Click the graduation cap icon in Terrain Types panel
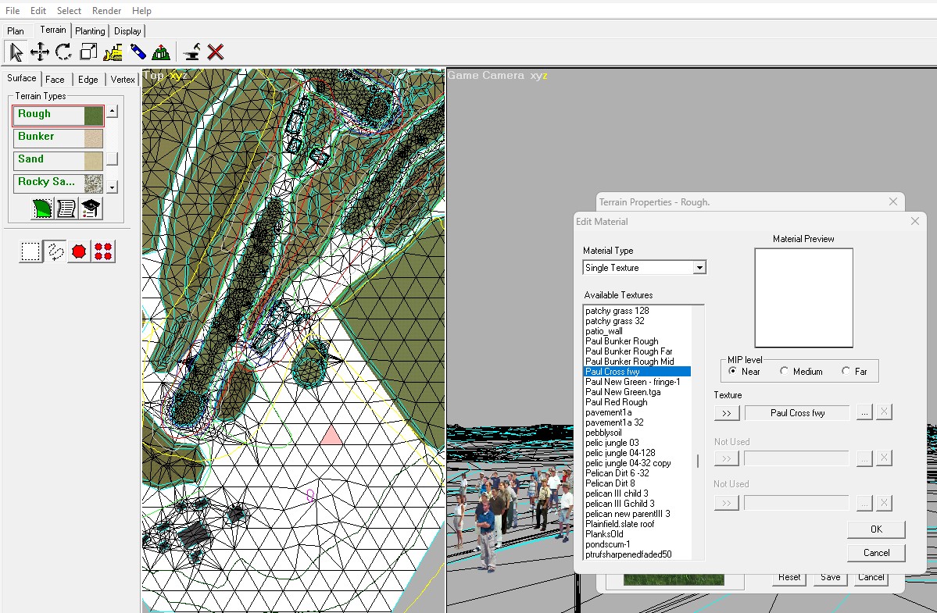The image size is (937, 613). click(x=91, y=208)
